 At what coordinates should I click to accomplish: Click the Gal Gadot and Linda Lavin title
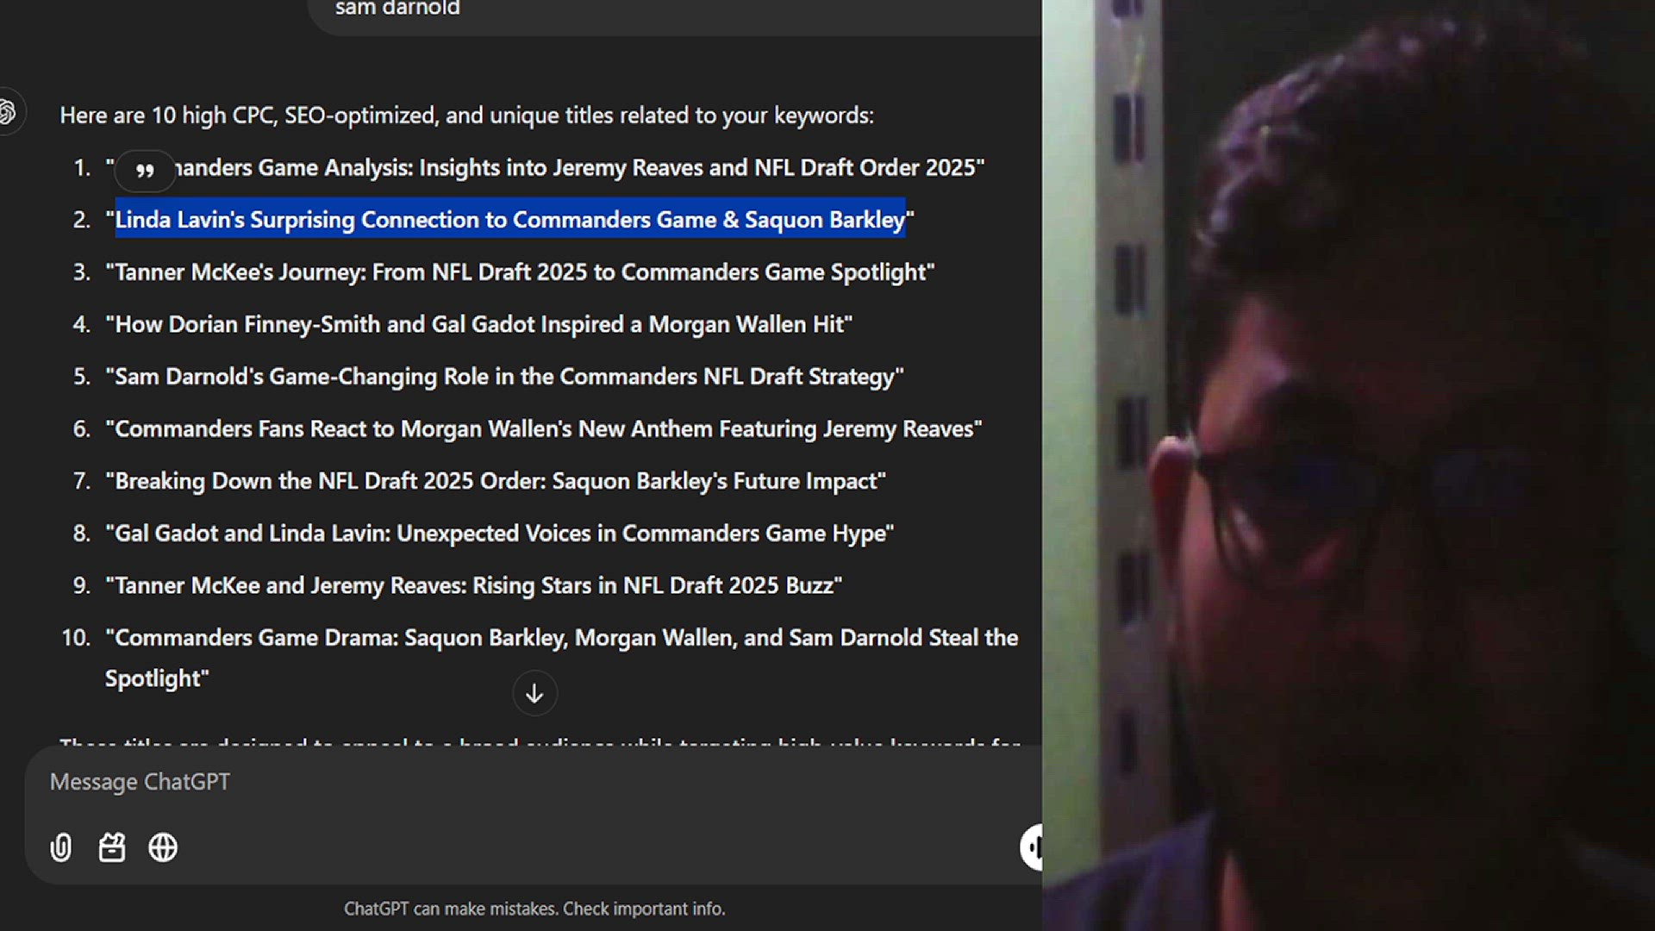pos(500,534)
